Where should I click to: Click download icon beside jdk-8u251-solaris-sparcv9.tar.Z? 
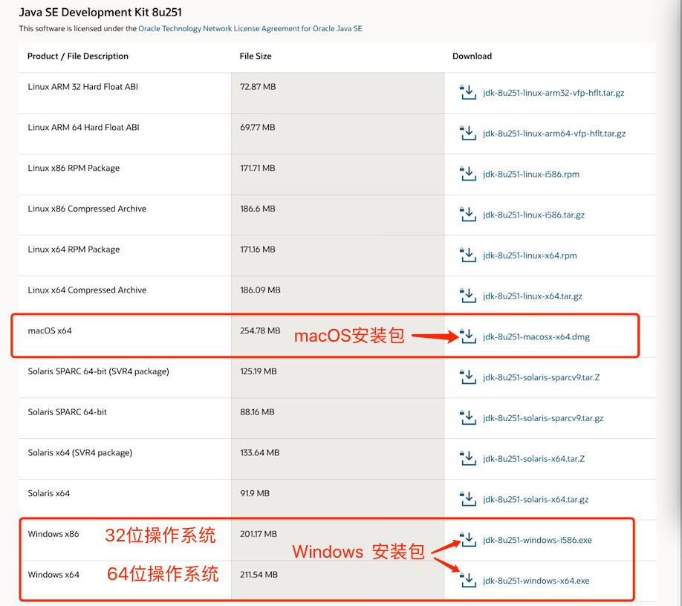[468, 377]
